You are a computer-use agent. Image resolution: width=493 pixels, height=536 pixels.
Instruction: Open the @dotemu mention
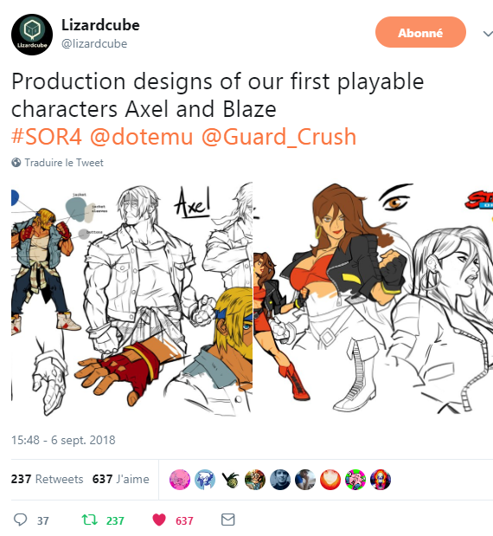pos(142,137)
